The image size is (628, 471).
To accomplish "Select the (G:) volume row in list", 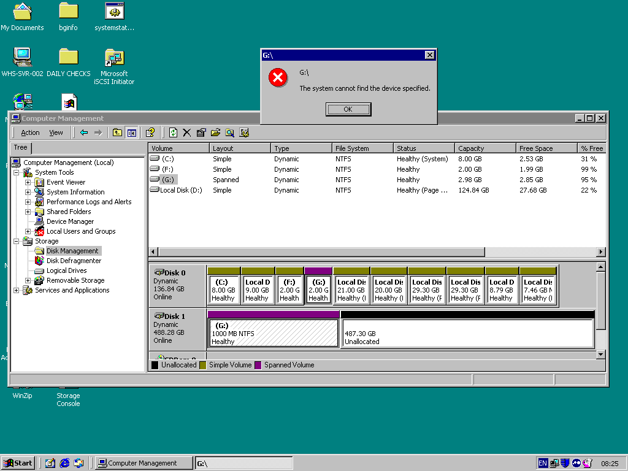I will click(x=377, y=180).
